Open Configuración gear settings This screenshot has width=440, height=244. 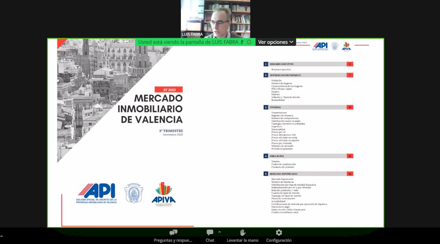click(279, 235)
